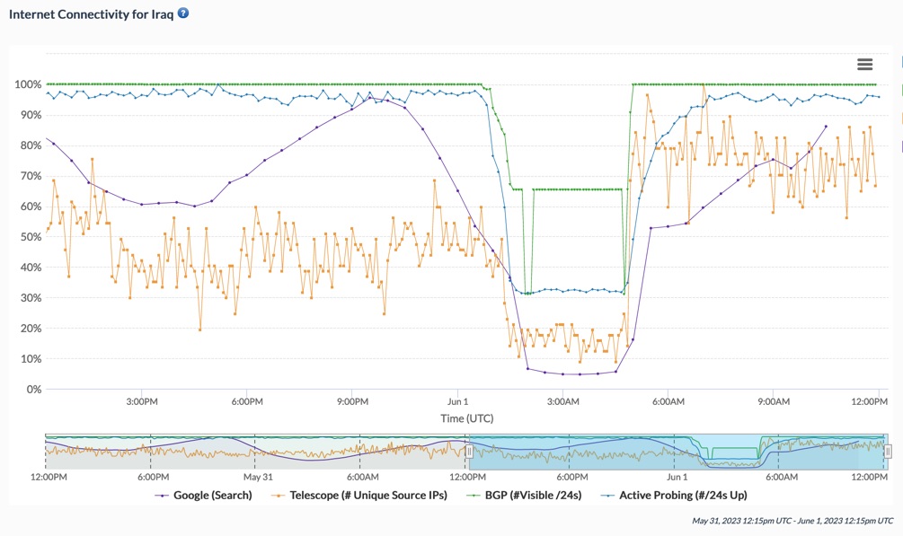The height and width of the screenshot is (536, 903).
Task: Open the chart hamburger context menu
Action: [x=864, y=65]
